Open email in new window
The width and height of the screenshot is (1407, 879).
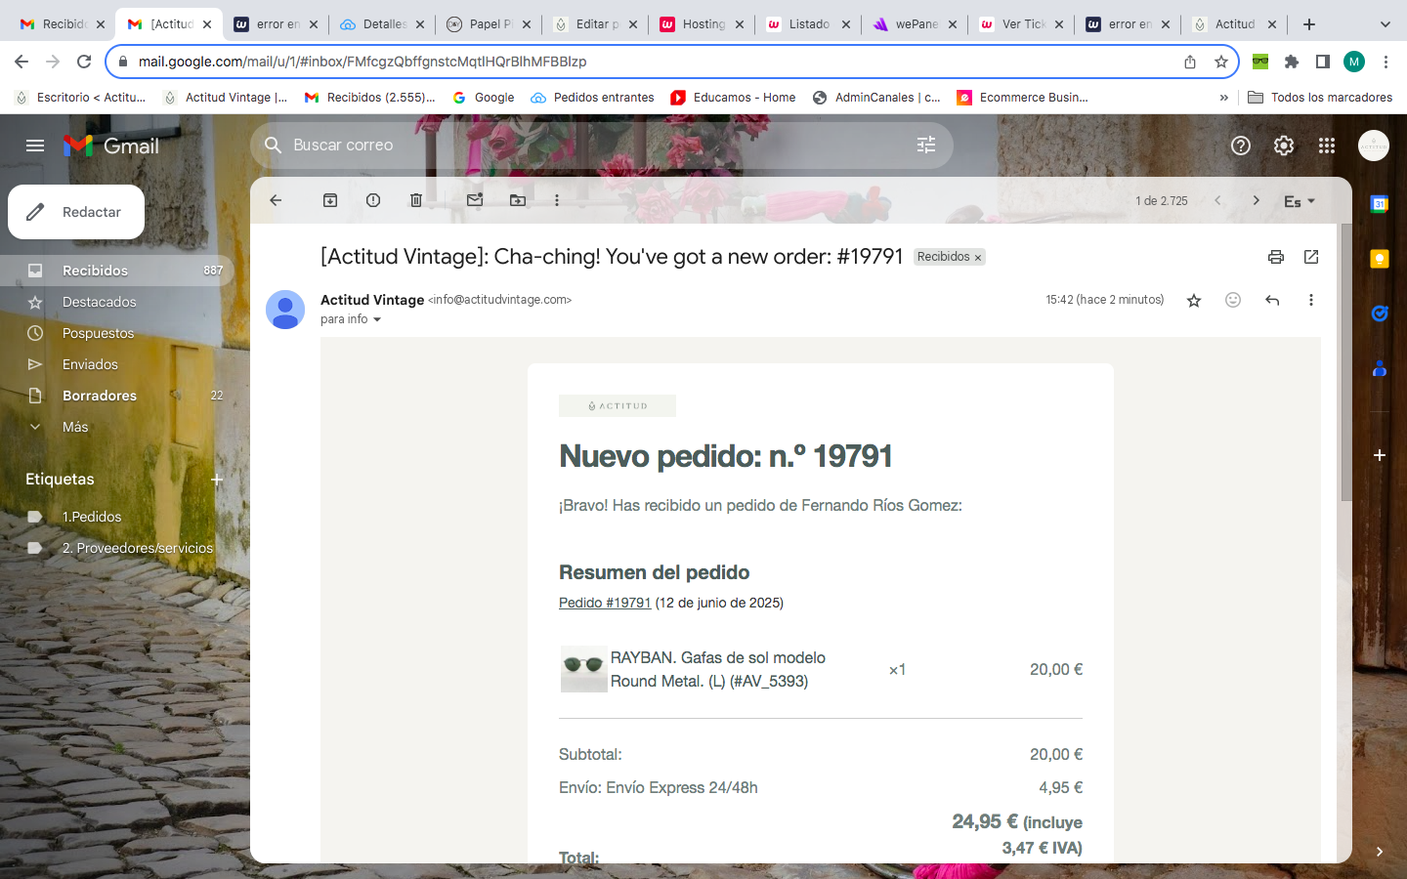1311,257
